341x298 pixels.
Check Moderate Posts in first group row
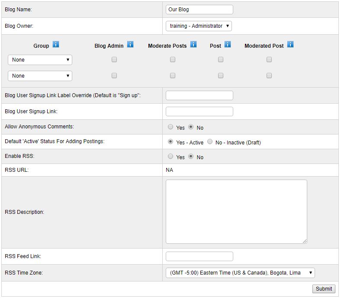point(173,59)
